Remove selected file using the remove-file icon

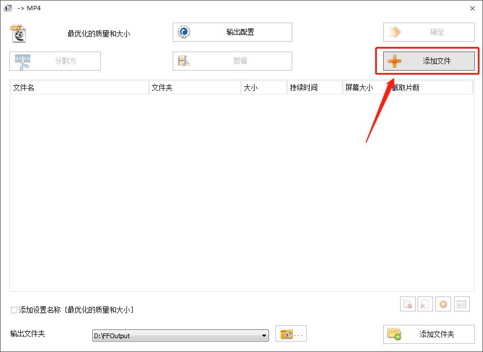pos(408,304)
